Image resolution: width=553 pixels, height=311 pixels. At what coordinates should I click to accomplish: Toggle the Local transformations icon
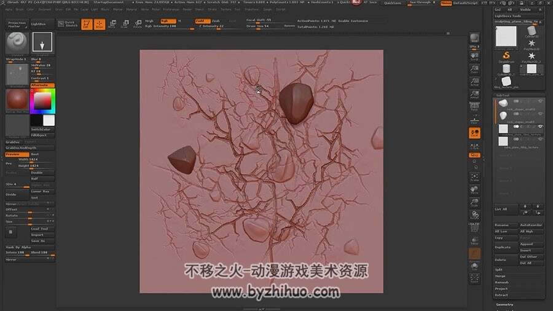[474, 133]
